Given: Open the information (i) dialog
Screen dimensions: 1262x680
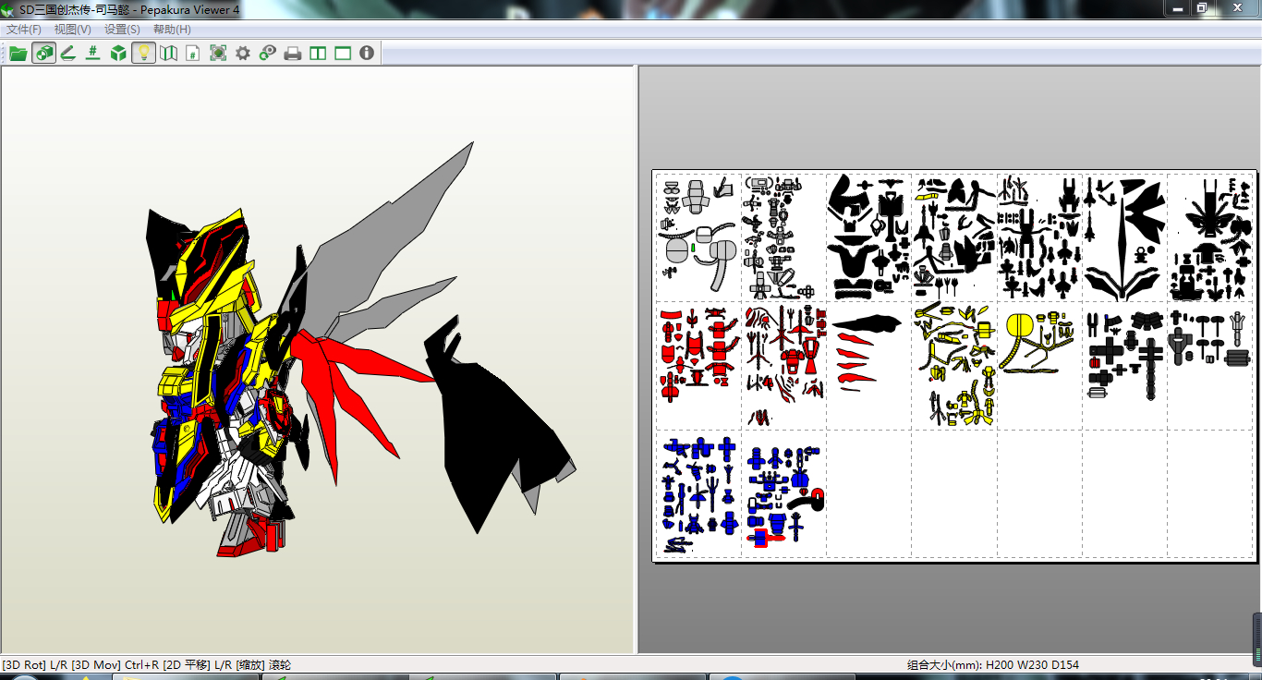Looking at the screenshot, I should tap(367, 53).
